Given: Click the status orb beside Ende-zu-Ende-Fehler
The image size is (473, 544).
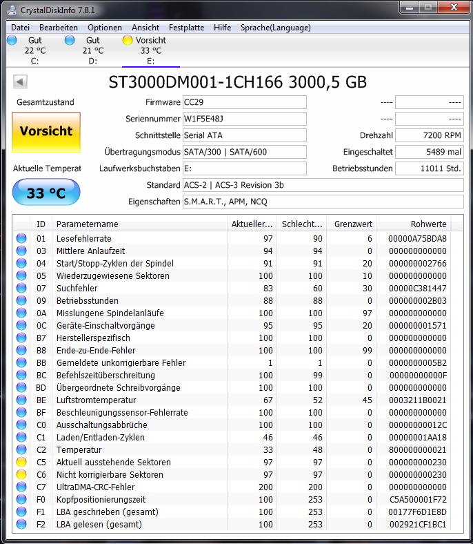Looking at the screenshot, I should pos(21,351).
